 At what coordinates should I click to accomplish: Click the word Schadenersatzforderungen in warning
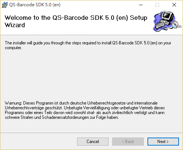66,117
